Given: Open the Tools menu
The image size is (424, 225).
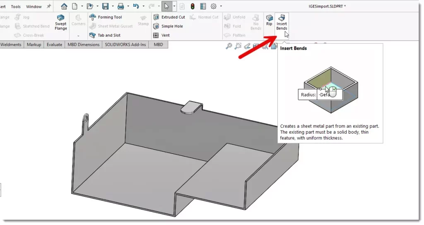Looking at the screenshot, I should point(16,7).
